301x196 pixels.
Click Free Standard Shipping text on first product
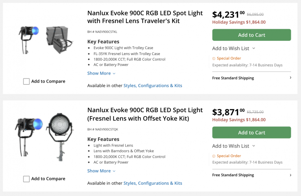click(233, 78)
